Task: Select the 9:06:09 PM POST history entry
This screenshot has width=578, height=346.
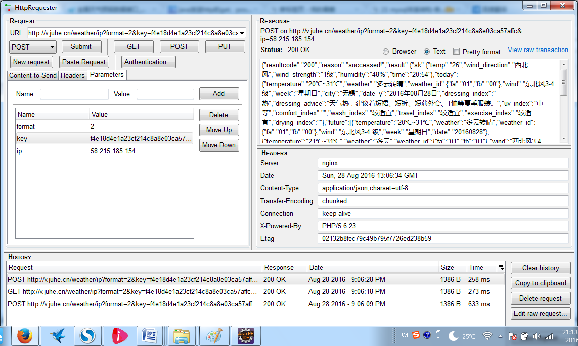Action: (x=255, y=304)
